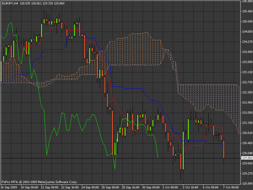Click the 21 Sep 08:00 time label

[50, 188]
